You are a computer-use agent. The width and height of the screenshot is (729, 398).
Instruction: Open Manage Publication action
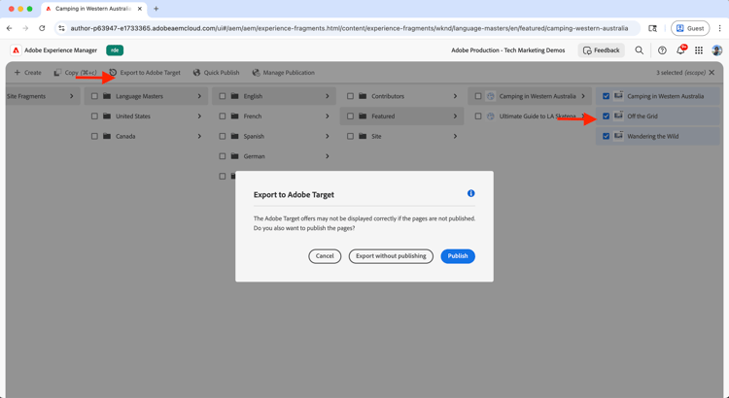coord(284,73)
